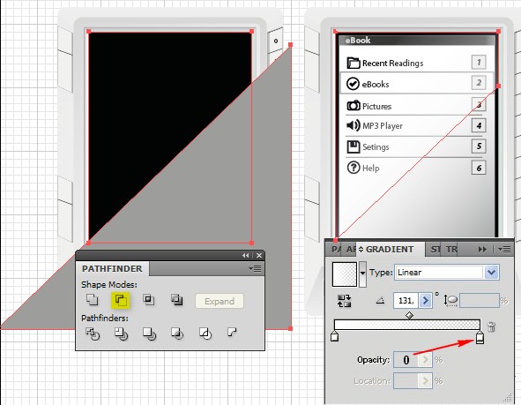Select the Outline pathfinder icon
Image resolution: width=521 pixels, height=405 pixels.
point(205,334)
